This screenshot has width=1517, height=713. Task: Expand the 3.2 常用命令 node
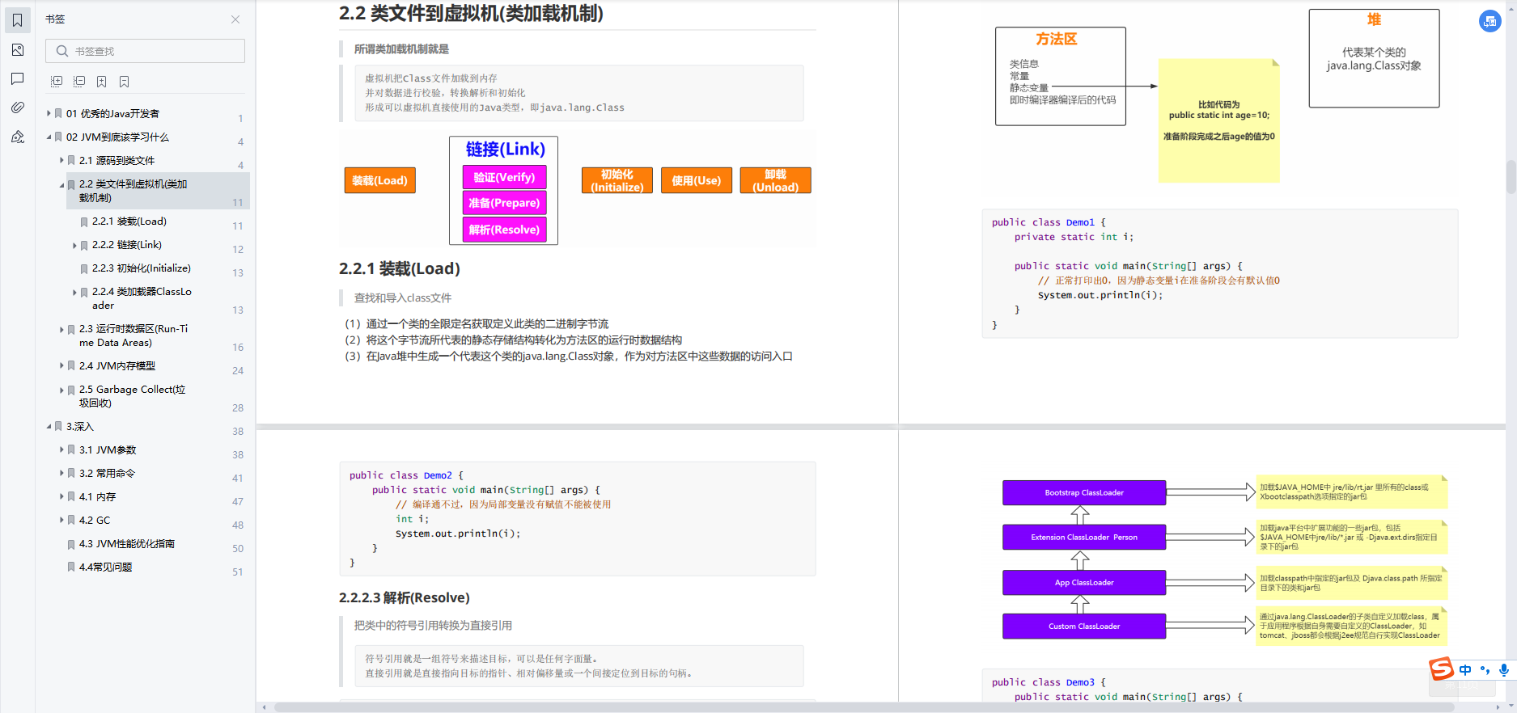(61, 474)
